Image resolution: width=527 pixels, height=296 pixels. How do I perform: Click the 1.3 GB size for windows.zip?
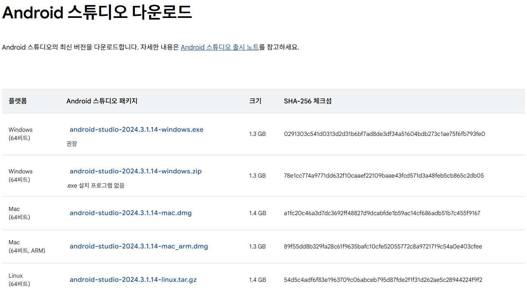[x=258, y=176]
